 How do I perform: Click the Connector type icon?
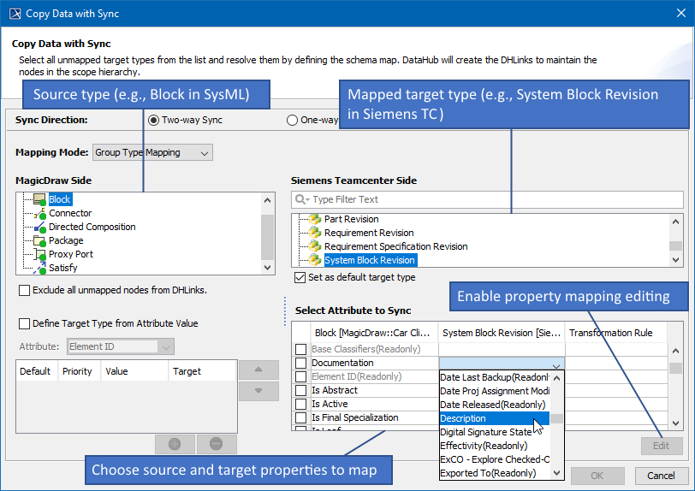tap(40, 213)
